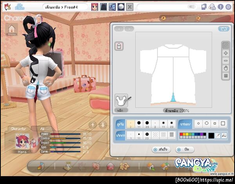The image size is (235, 184).
Task: Click the room name เด็กมหาลัย > Free#4
Action: tap(61, 7)
